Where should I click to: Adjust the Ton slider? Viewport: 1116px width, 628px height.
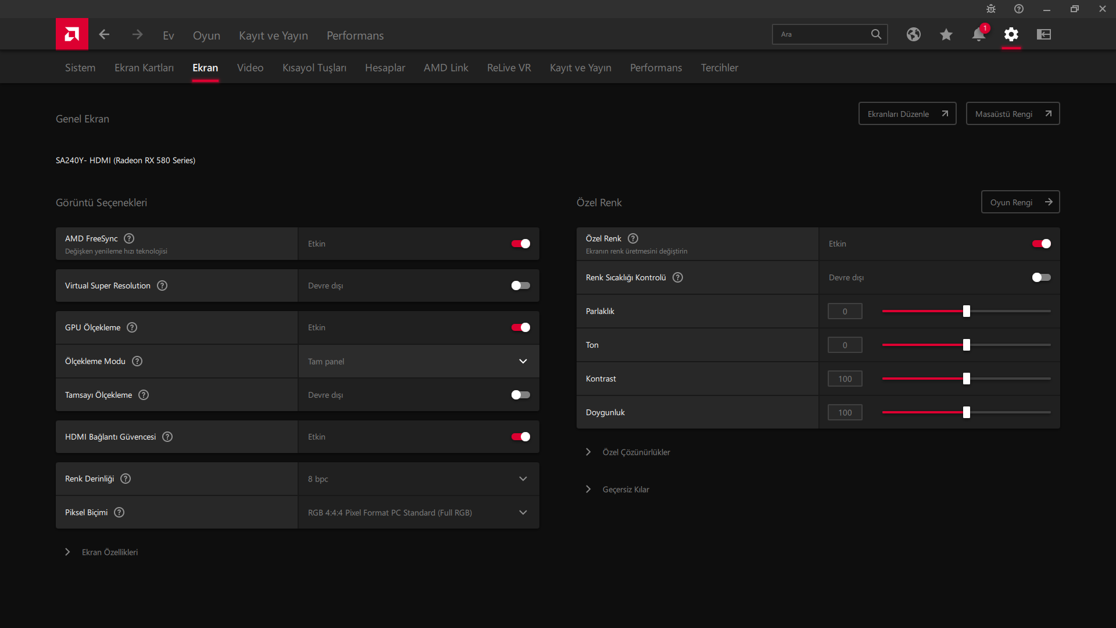point(966,345)
